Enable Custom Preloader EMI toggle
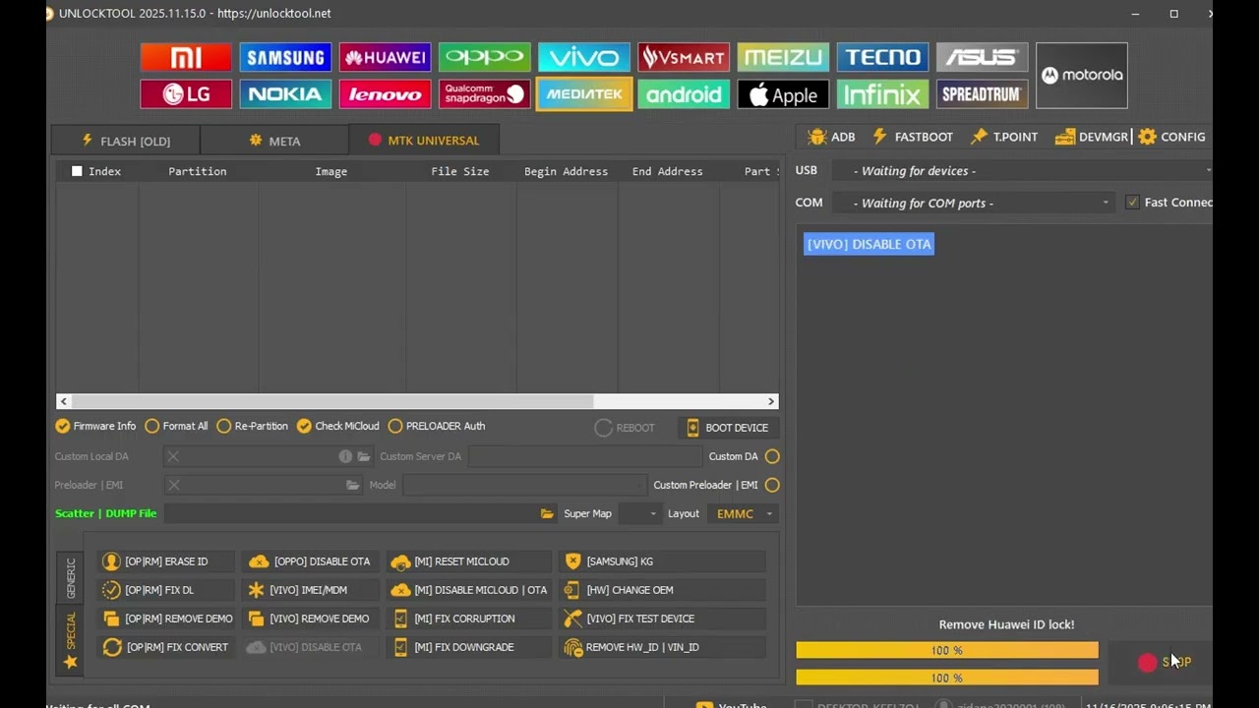 coord(772,485)
